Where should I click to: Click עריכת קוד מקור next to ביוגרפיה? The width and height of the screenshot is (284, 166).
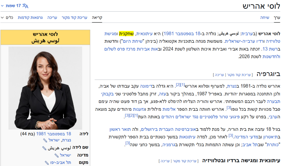tap(239, 75)
